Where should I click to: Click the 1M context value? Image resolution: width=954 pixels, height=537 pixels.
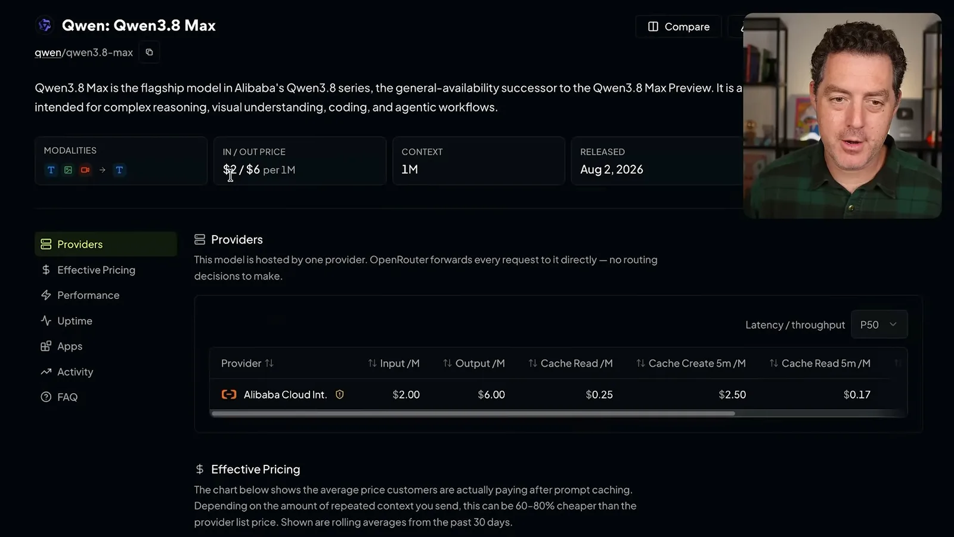[410, 169]
